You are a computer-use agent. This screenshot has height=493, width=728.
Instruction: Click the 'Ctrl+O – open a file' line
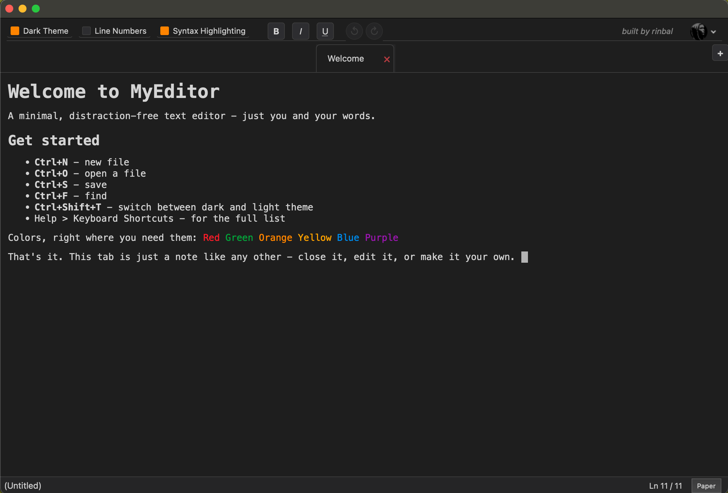coord(90,173)
